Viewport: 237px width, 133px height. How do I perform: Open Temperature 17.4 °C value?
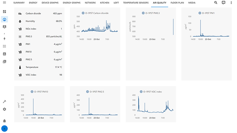(x=58, y=67)
